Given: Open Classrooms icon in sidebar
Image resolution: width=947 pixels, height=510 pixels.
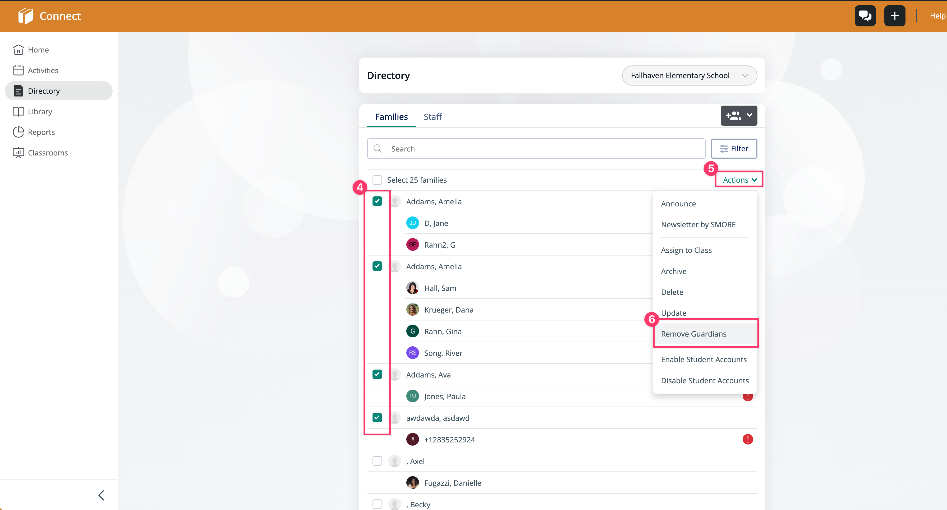Looking at the screenshot, I should tap(19, 152).
